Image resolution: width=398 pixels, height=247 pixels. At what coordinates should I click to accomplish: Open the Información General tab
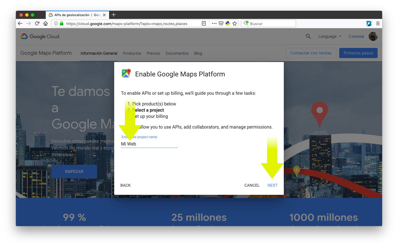click(99, 53)
